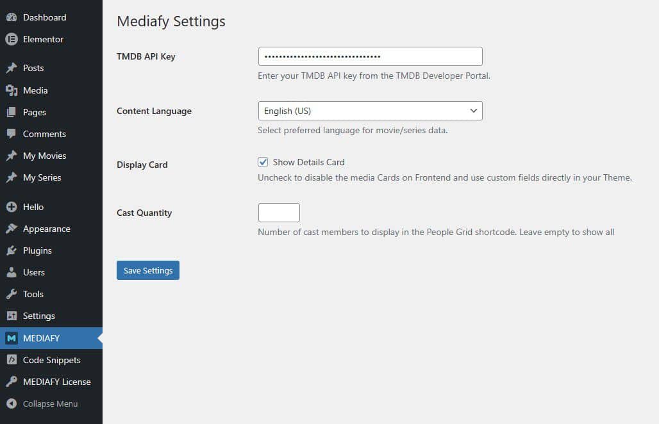Click the MEDIAFY License key icon
This screenshot has width=659, height=424.
point(12,382)
